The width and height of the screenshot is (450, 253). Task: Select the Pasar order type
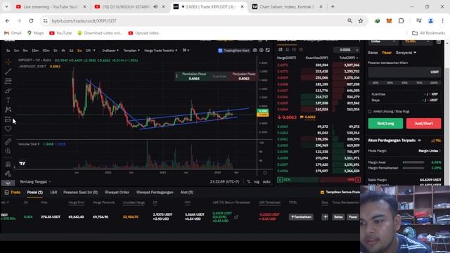pyautogui.click(x=387, y=53)
